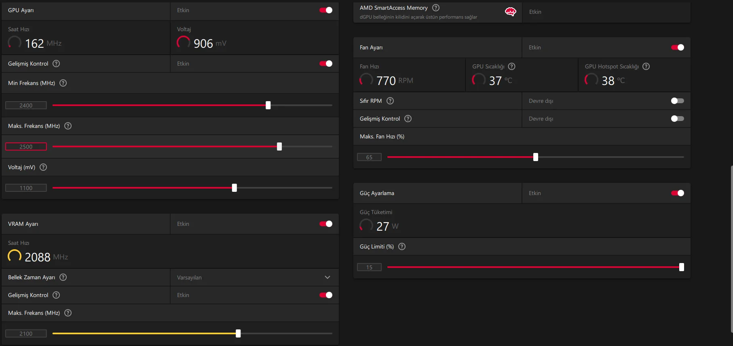This screenshot has width=733, height=346.
Task: Enable the Sıfır RPM toggle
Action: point(678,101)
